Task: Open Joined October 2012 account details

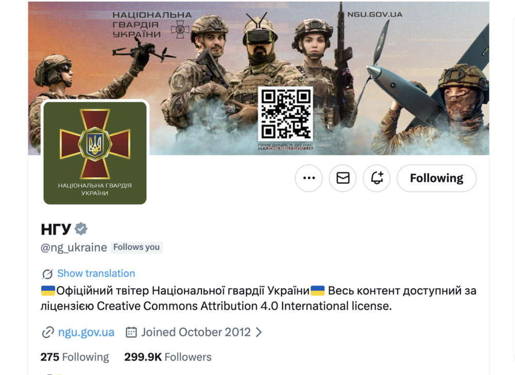Action: point(196,332)
